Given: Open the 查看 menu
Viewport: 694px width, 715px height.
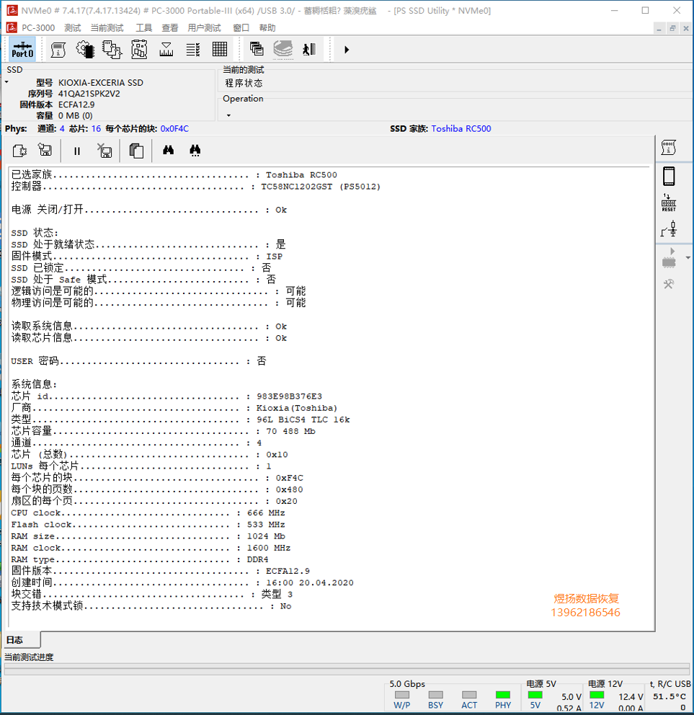Looking at the screenshot, I should click(169, 28).
